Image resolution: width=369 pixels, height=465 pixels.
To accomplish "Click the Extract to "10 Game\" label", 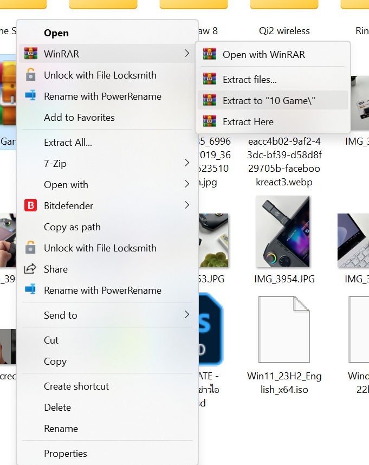I will 269,100.
